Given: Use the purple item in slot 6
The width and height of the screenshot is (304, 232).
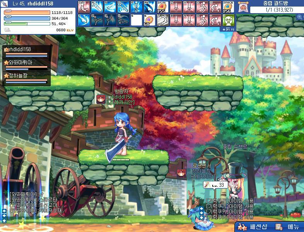Looking at the screenshot, I should [x=148, y=20].
